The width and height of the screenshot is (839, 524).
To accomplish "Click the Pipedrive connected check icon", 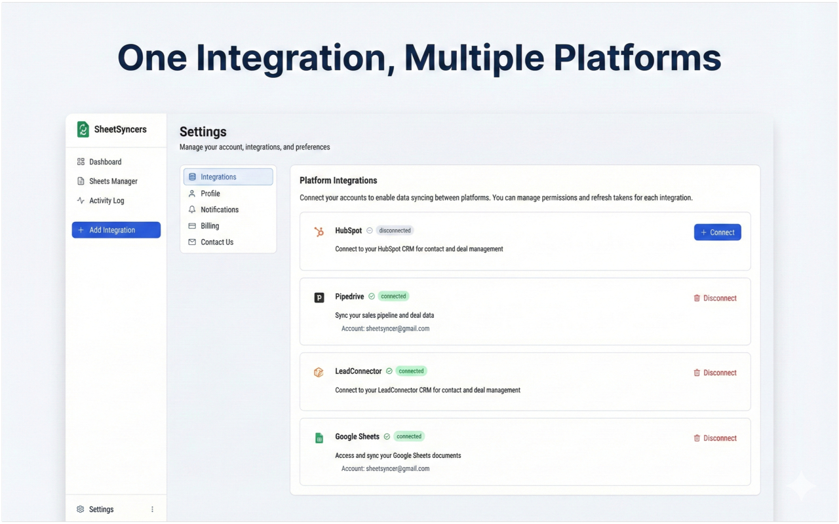I will click(x=372, y=296).
